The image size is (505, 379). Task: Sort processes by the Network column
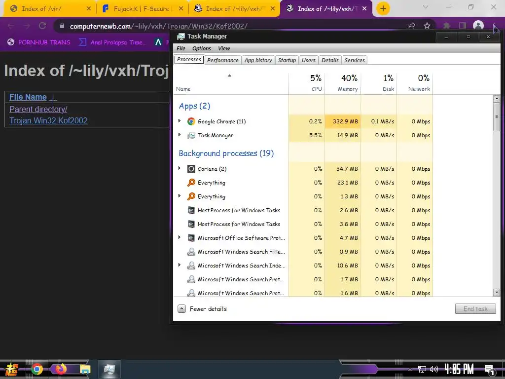coord(415,83)
